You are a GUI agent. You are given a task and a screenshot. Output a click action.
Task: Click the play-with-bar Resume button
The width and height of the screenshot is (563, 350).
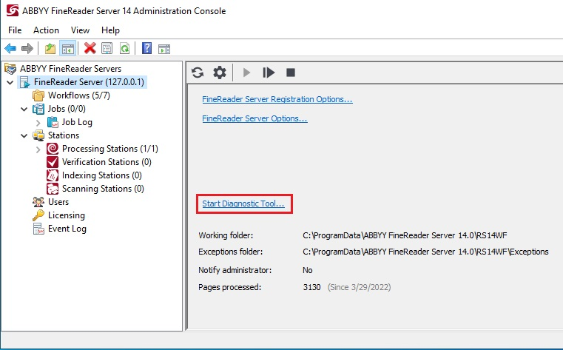point(269,73)
